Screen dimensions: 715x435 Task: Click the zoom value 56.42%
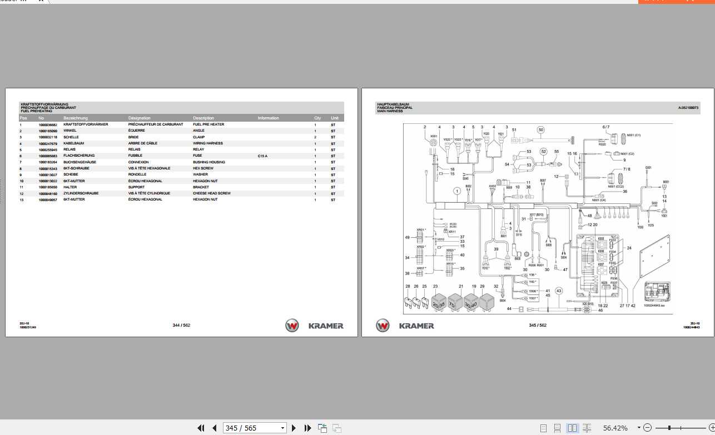[x=615, y=428]
